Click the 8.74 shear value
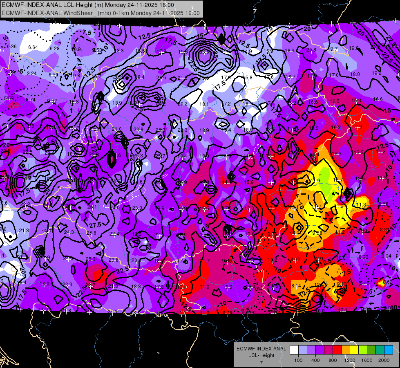This screenshot has width=400, height=368. click(31, 100)
